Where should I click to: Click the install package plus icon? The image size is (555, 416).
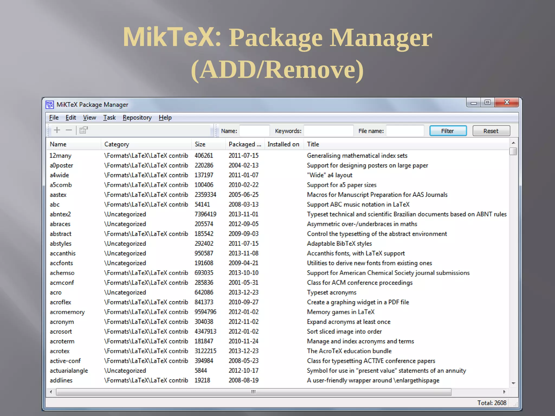tap(57, 130)
